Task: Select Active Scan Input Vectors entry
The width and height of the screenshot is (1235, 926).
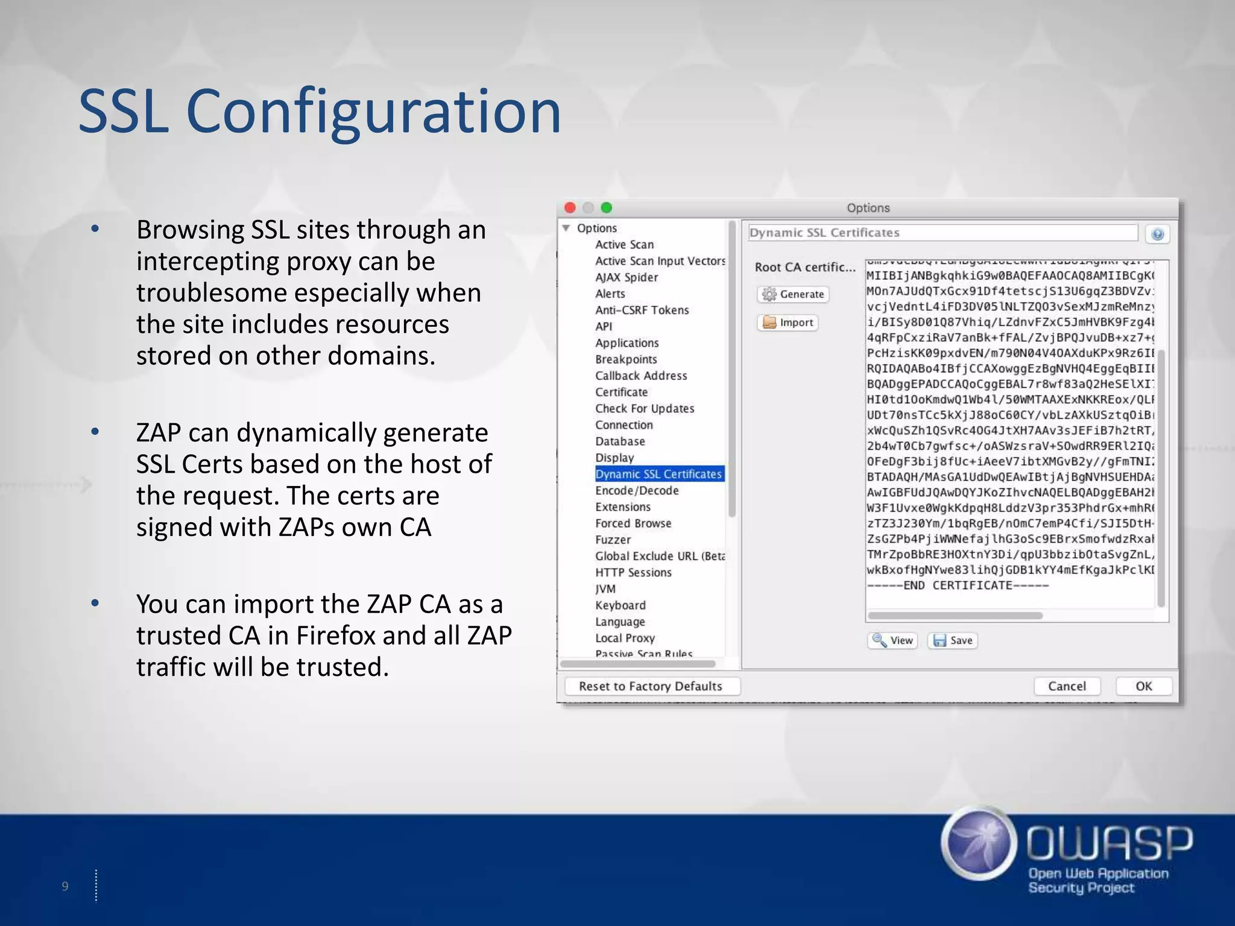Action: pyautogui.click(x=660, y=261)
